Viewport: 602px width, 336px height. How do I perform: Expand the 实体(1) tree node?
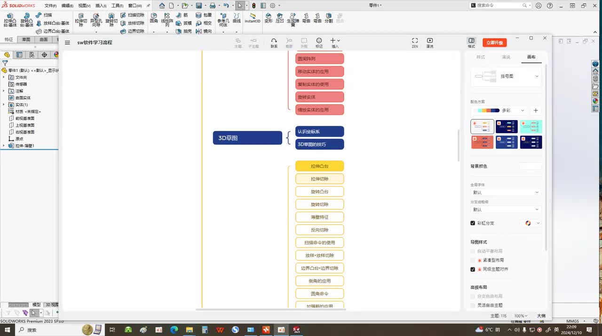pyautogui.click(x=4, y=104)
